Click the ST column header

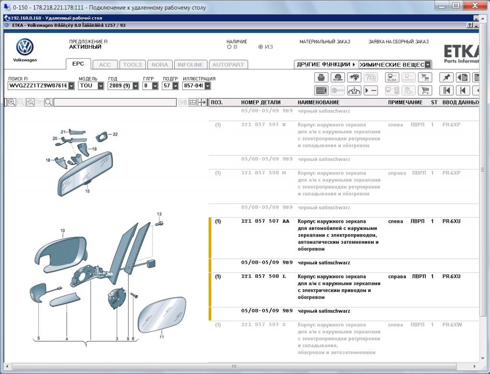click(x=434, y=102)
